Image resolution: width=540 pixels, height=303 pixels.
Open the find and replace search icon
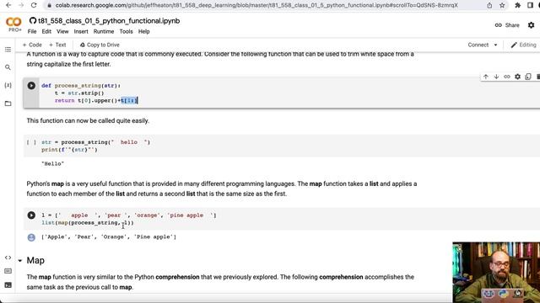pos(8,67)
